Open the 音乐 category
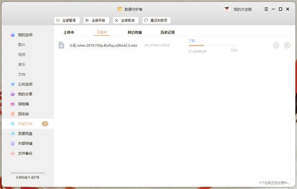Image resolution: width=297 pixels, height=189 pixels. pyautogui.click(x=22, y=65)
